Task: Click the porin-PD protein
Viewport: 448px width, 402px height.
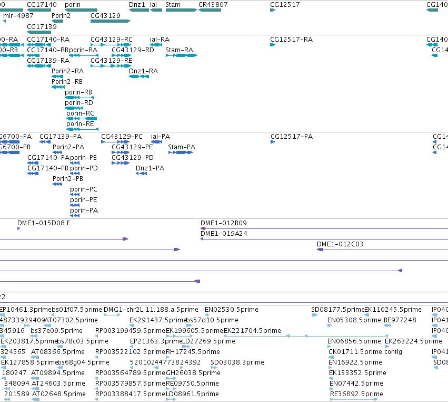Action: pos(75,174)
